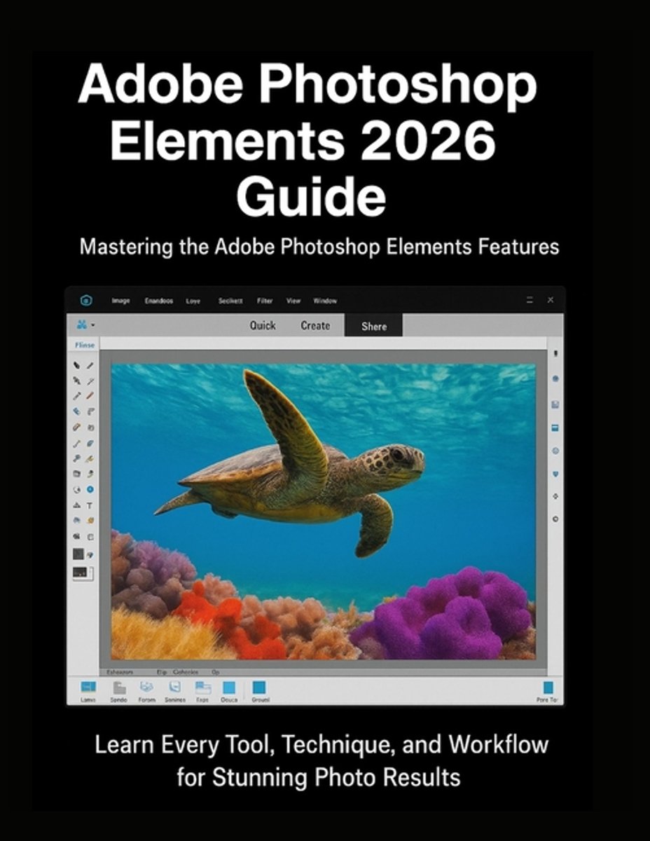Open the Window menu
This screenshot has height=841, width=650.
tap(324, 301)
